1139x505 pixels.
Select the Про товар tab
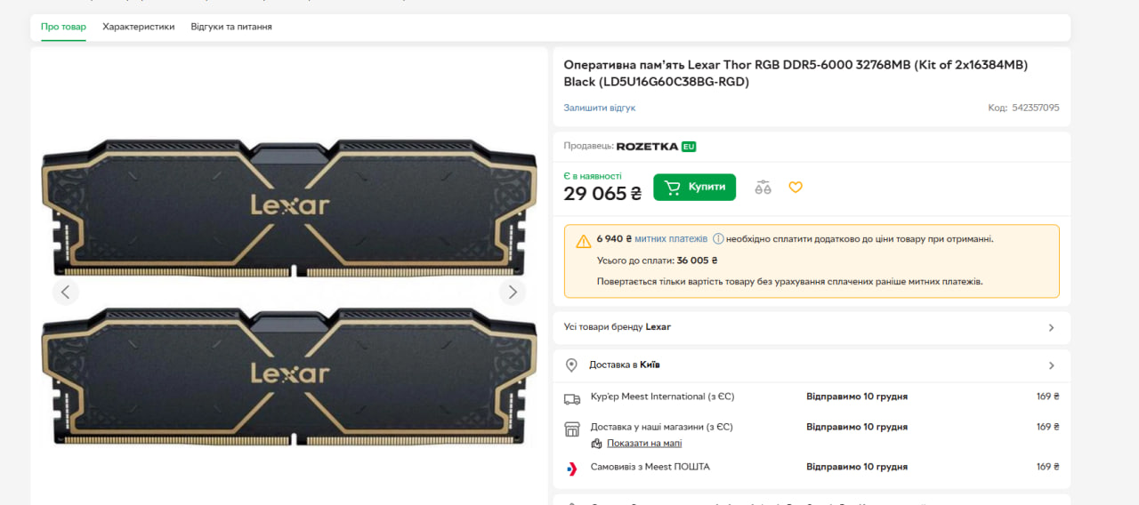63,27
